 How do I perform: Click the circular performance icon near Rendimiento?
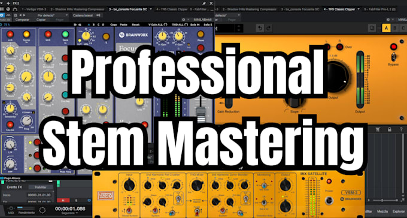coord(42,210)
